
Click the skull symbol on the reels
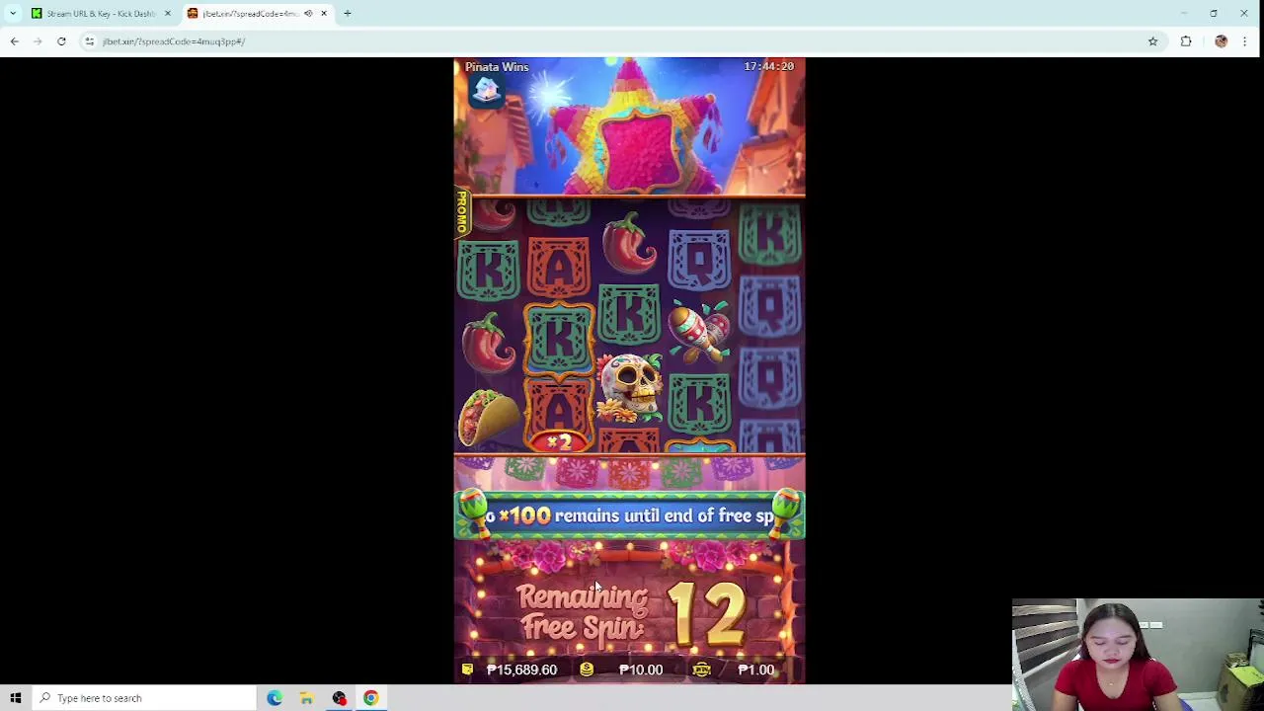[629, 386]
